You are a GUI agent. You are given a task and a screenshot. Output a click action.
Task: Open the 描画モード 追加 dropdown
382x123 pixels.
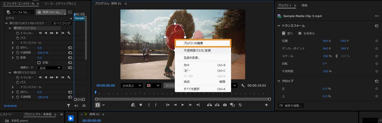pos(50,68)
